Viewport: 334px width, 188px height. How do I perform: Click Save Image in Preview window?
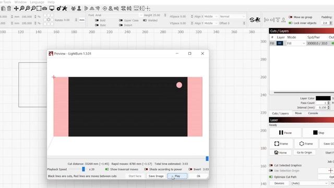(156, 176)
